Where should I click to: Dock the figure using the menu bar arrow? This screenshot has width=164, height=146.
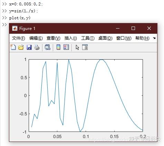coord(154,38)
